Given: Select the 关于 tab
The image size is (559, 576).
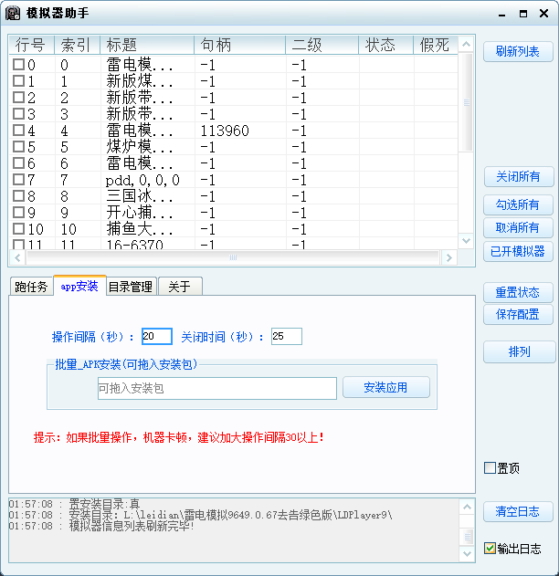Looking at the screenshot, I should coord(179,287).
